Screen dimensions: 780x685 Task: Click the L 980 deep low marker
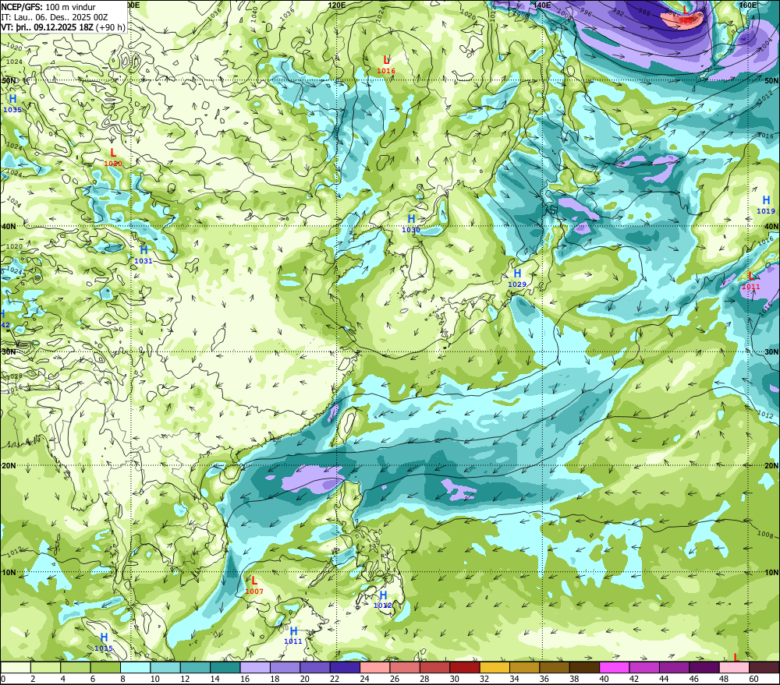click(686, 14)
